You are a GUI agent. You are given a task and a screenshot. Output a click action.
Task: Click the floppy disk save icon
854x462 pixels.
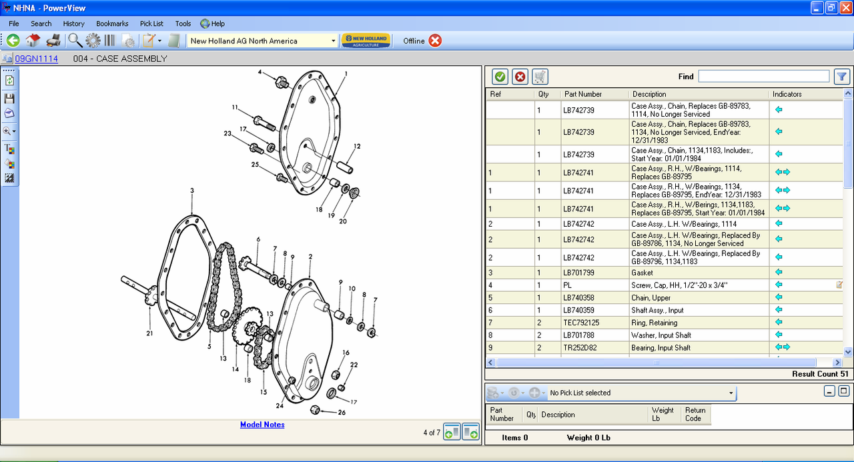pyautogui.click(x=9, y=99)
